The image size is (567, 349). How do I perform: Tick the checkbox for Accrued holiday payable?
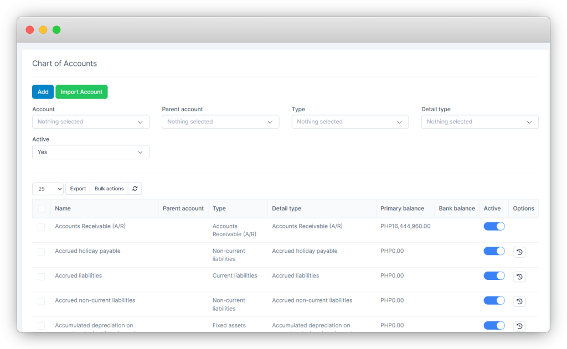pos(42,252)
